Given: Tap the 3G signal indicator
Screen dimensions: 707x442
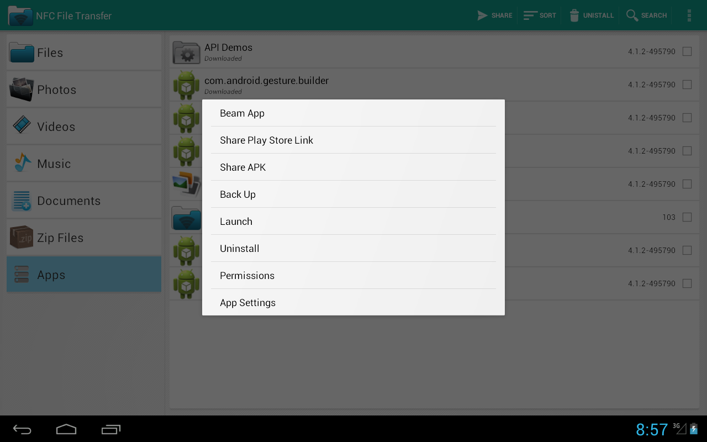Looking at the screenshot, I should click(x=679, y=428).
